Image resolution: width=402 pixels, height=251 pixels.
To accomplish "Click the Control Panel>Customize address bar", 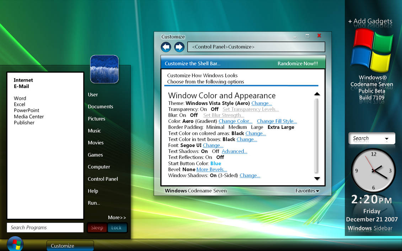I will [x=256, y=47].
